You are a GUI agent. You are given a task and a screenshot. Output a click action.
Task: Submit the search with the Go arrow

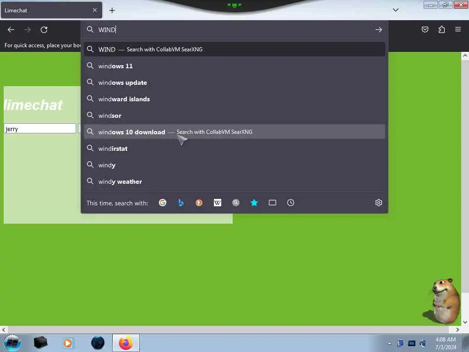click(379, 30)
